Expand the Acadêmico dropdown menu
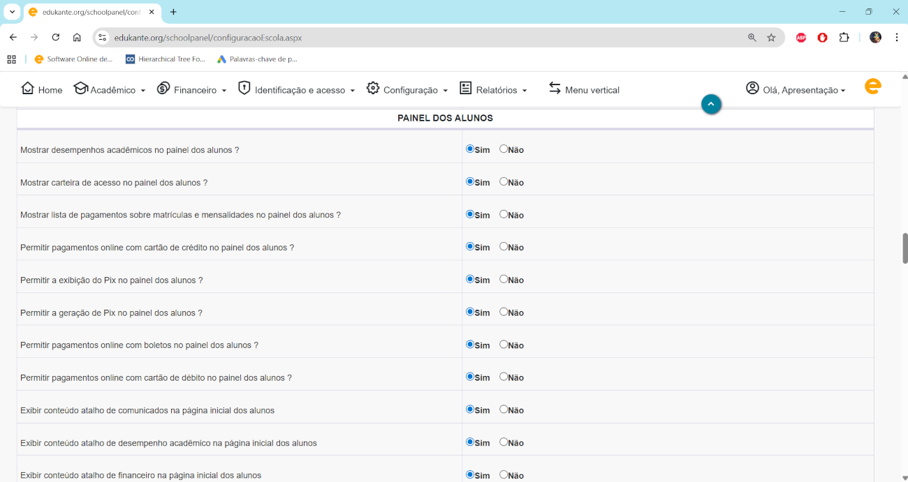 click(110, 90)
